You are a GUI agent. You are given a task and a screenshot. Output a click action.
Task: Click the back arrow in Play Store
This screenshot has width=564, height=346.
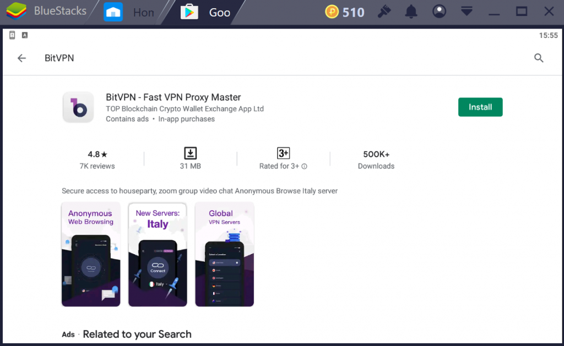pos(21,58)
